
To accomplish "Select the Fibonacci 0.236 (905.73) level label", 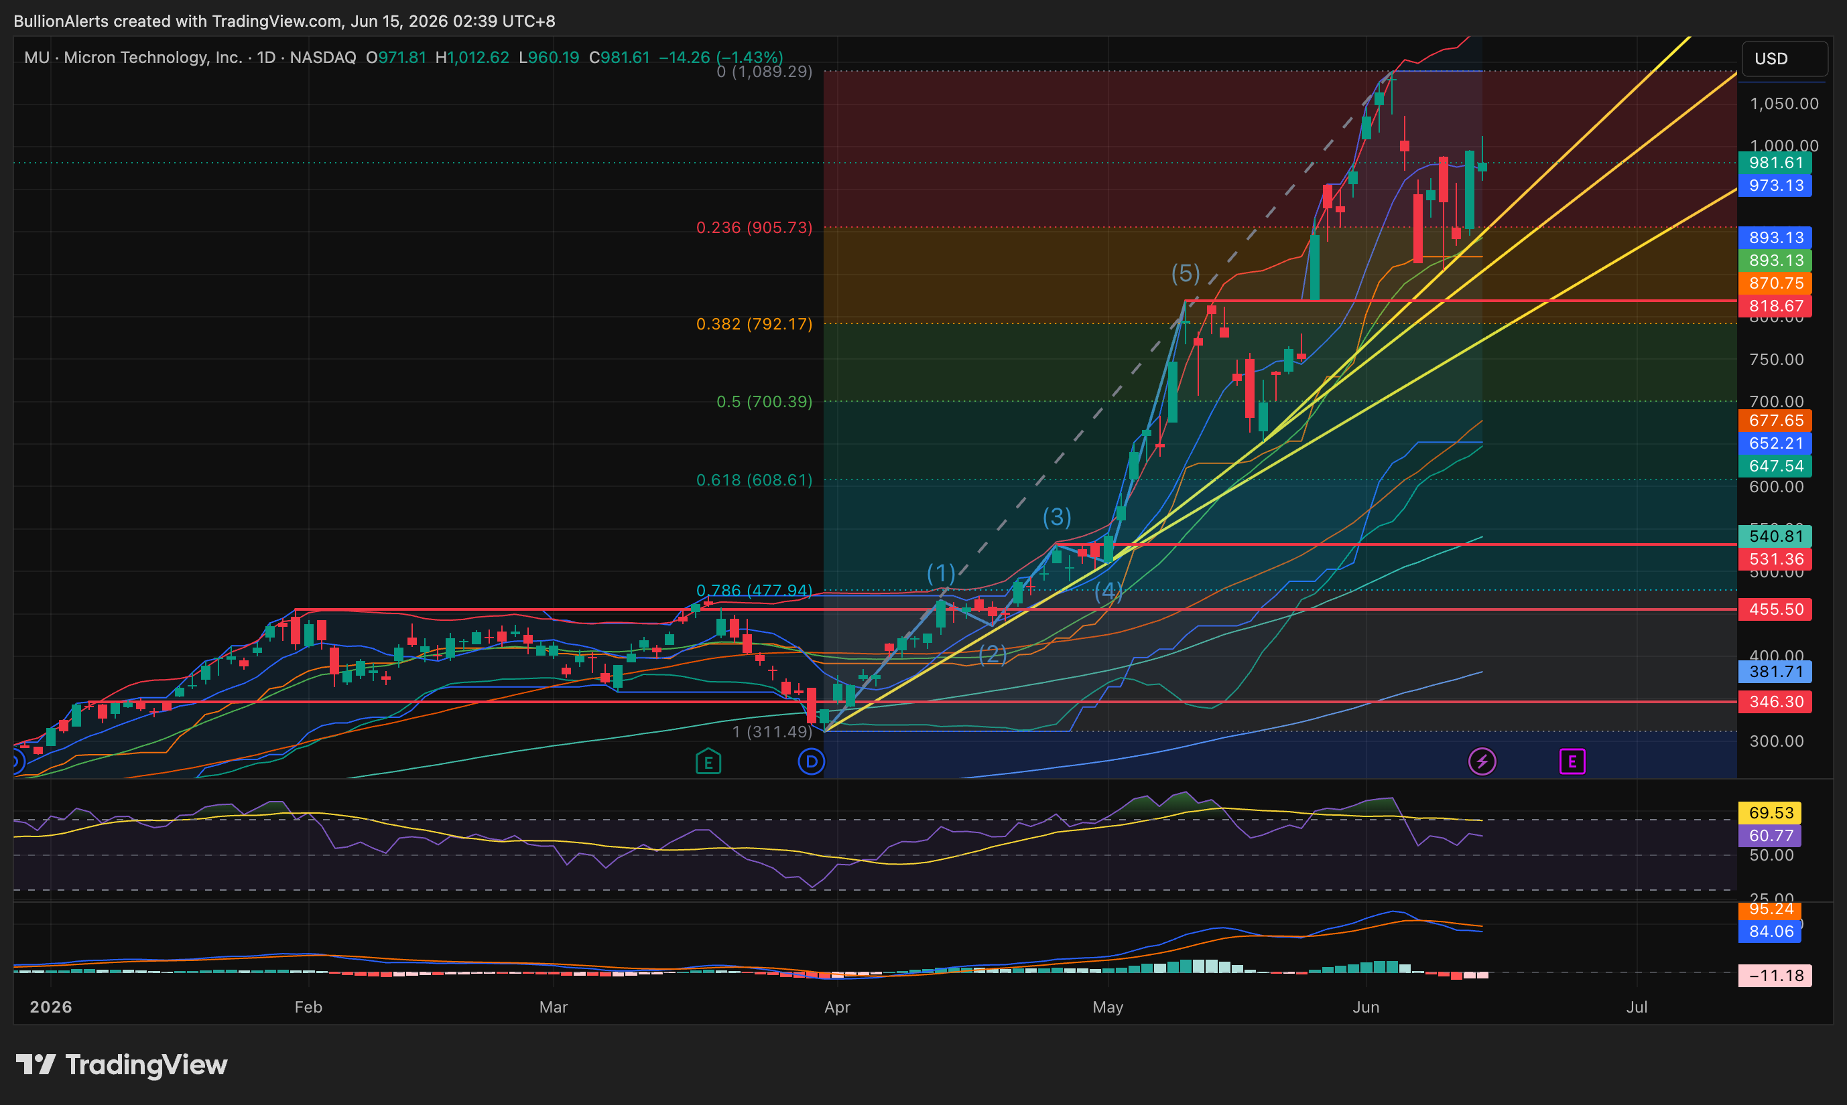I will click(x=754, y=228).
